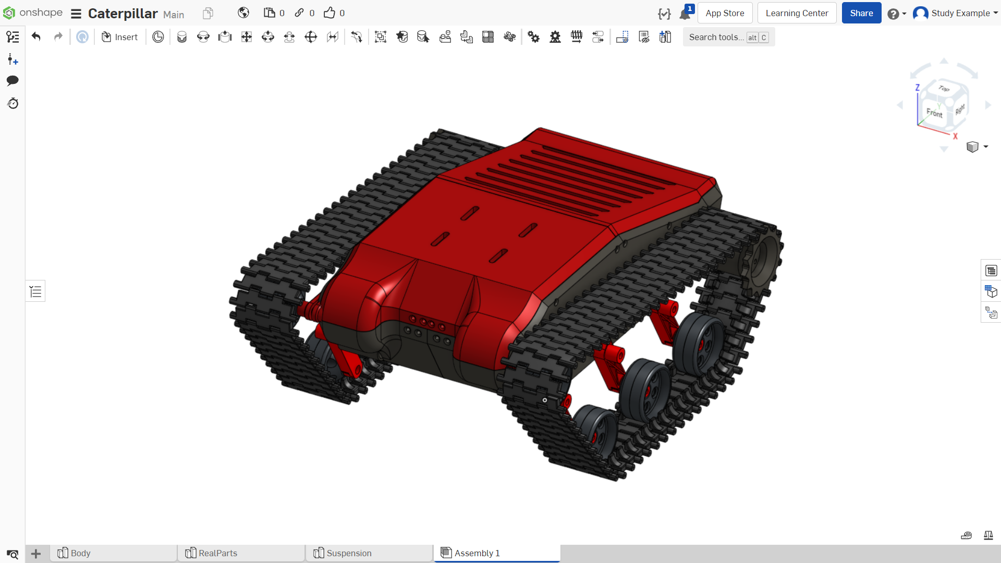Click the globe public document icon
Viewport: 1001px width, 563px height.
[x=243, y=13]
